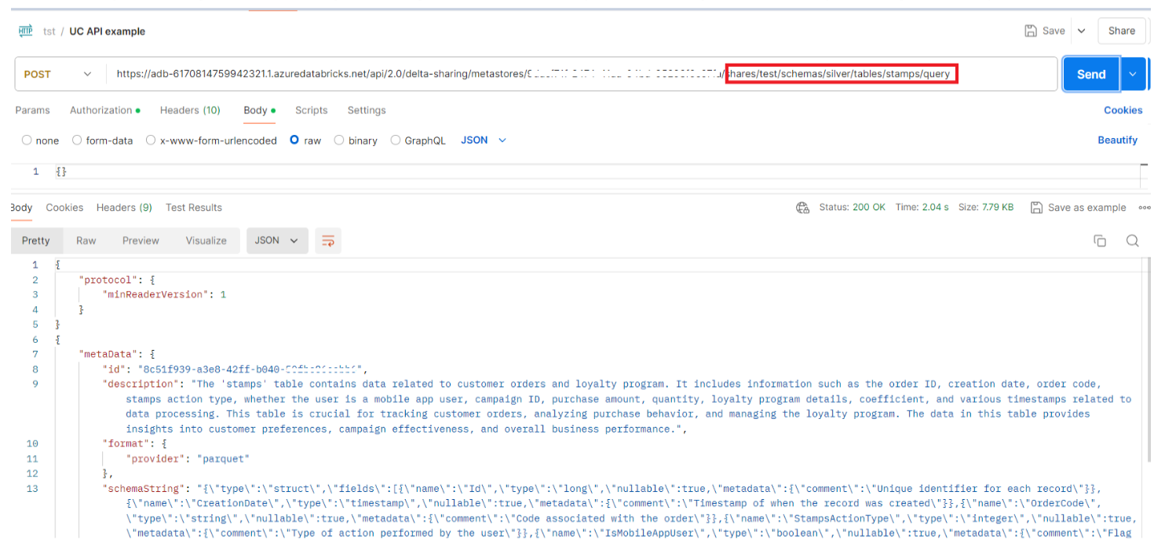Open the request Body tab
The image size is (1165, 543).
click(259, 111)
